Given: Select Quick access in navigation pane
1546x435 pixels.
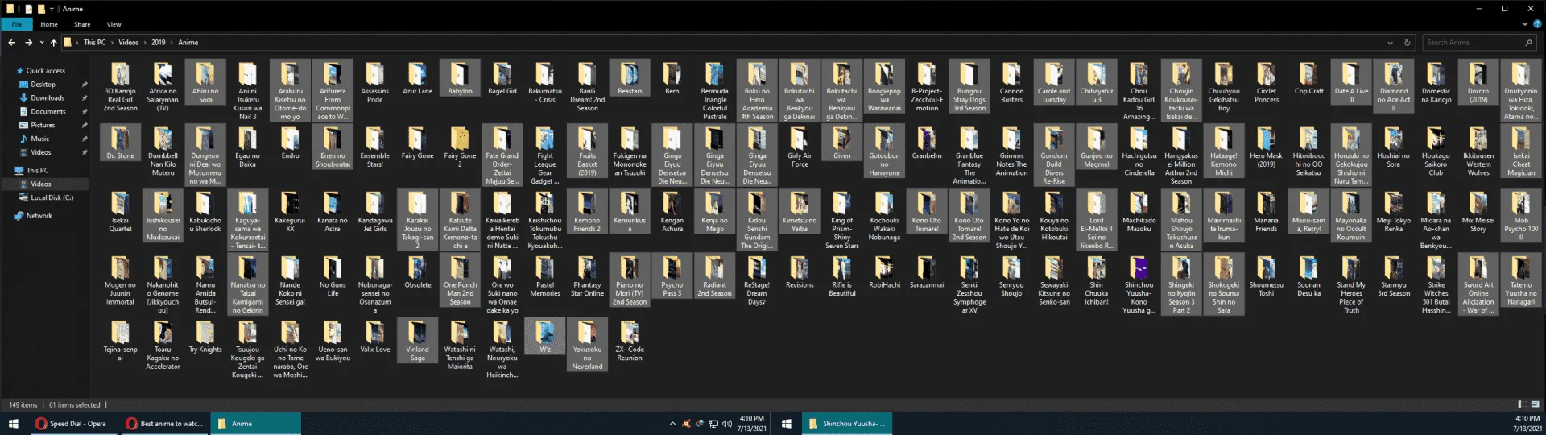Looking at the screenshot, I should (x=45, y=71).
